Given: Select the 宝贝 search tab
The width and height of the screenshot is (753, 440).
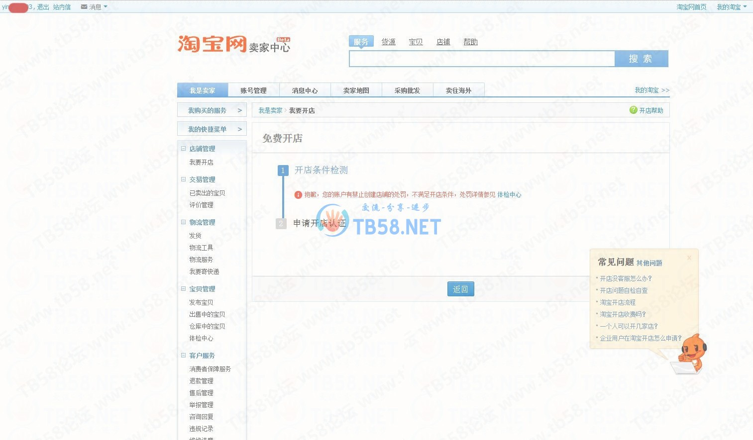Looking at the screenshot, I should coord(416,42).
